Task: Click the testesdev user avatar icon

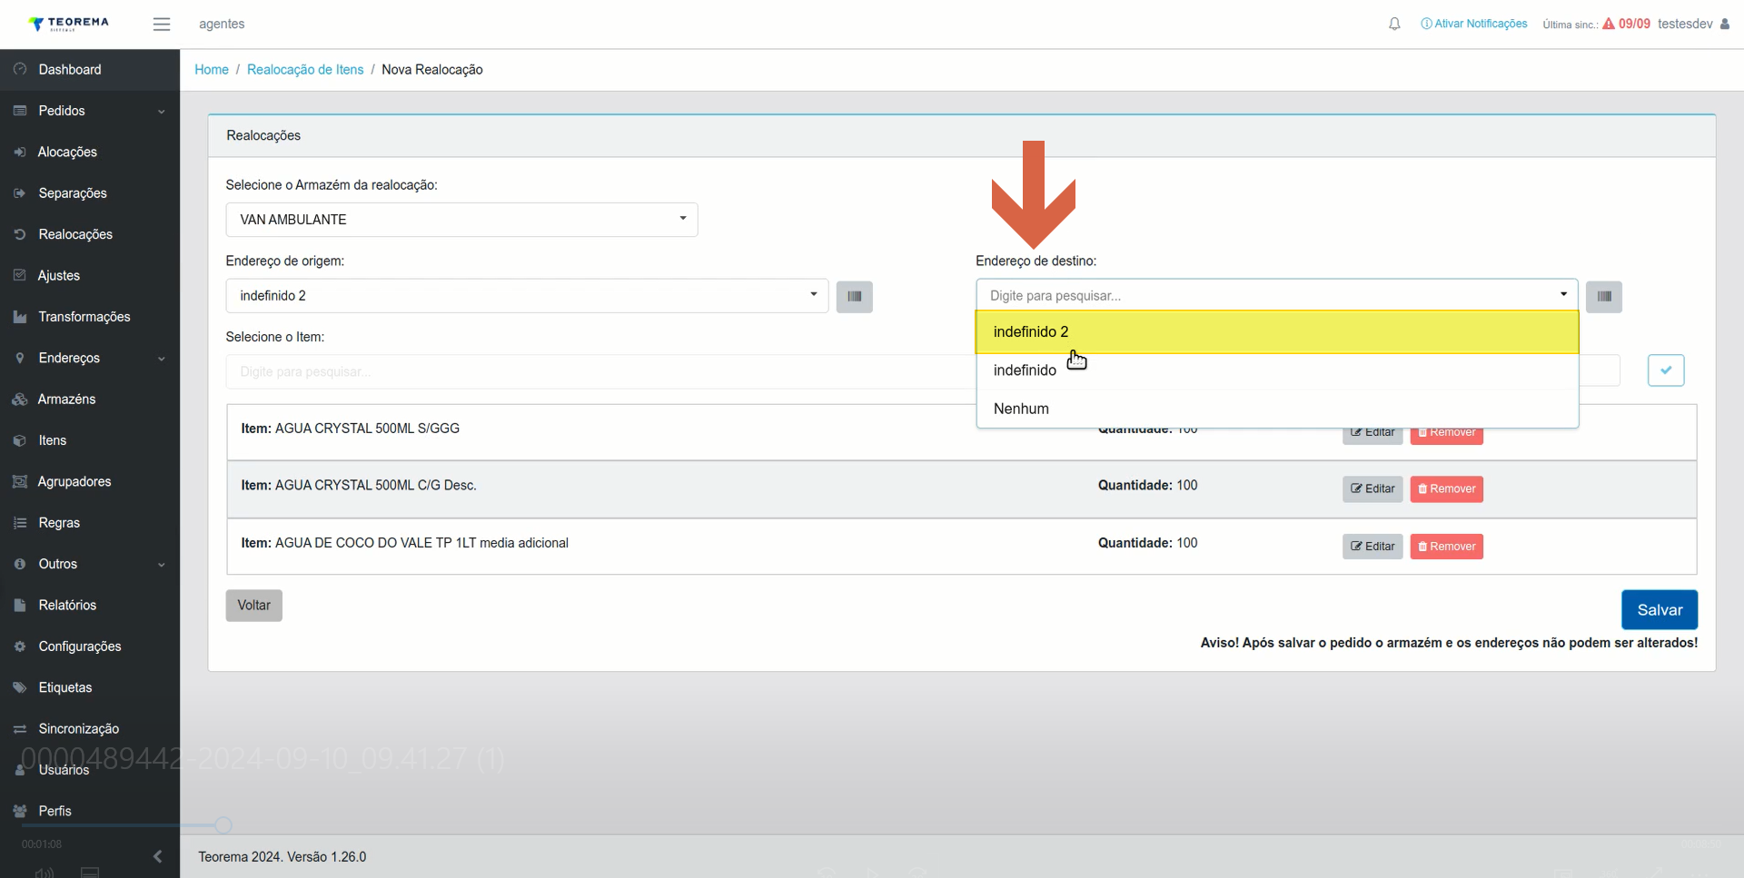Action: 1725,25
